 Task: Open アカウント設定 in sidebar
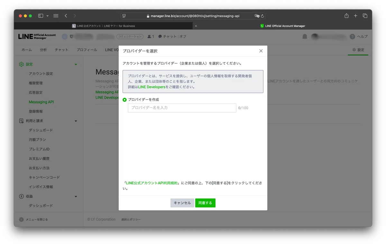click(41, 74)
